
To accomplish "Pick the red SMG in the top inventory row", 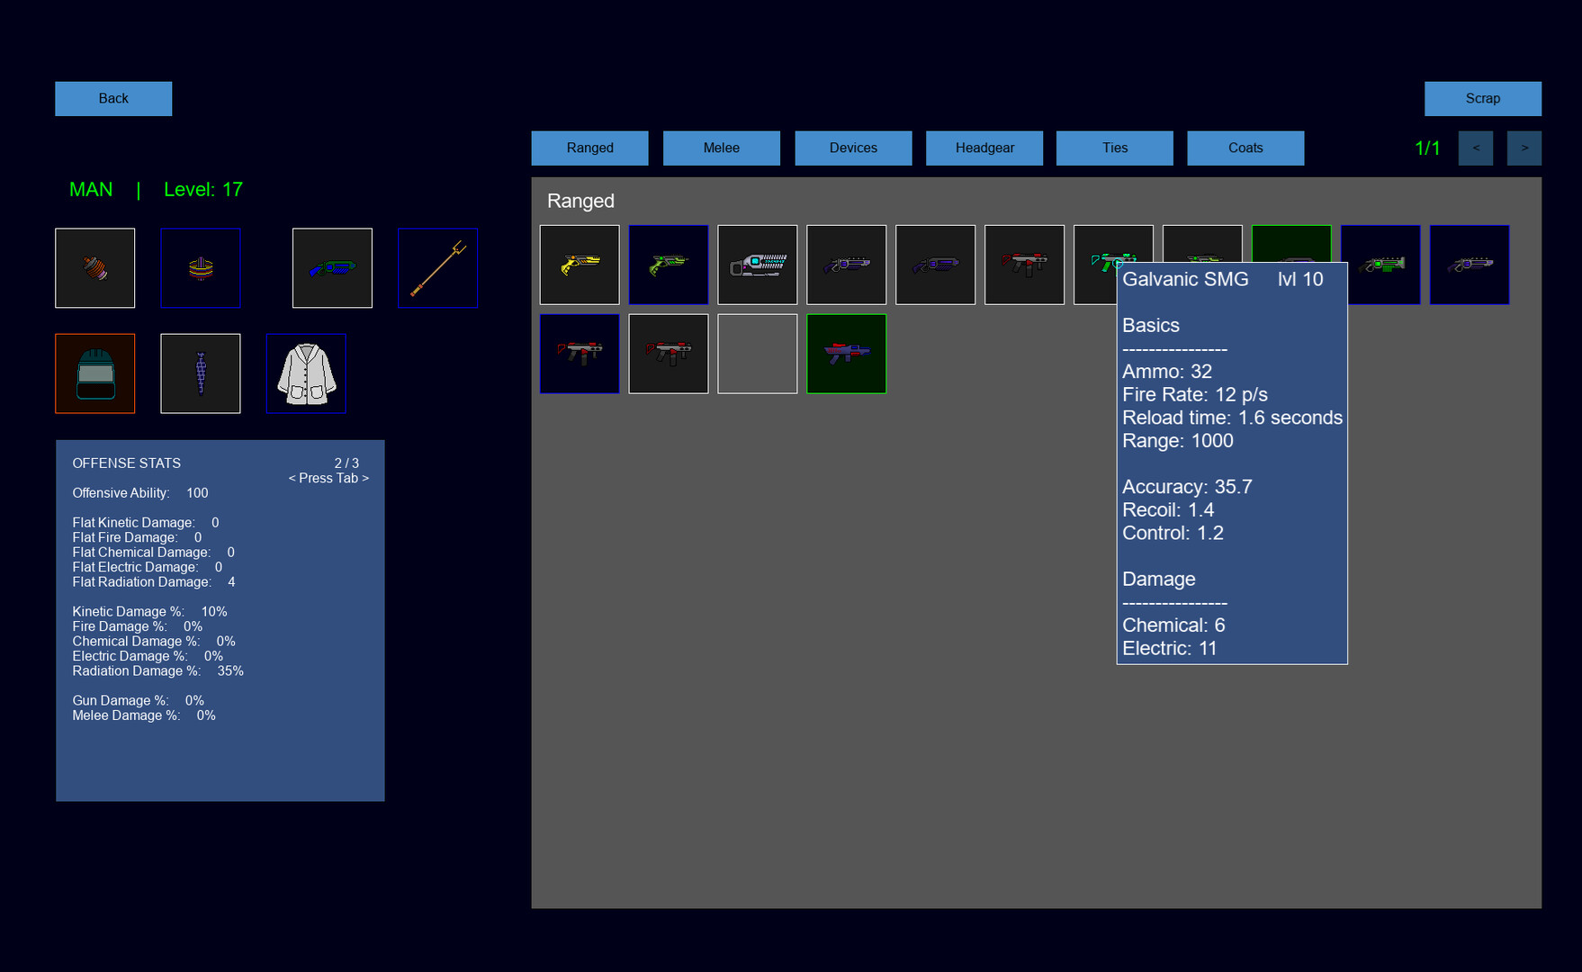I will pyautogui.click(x=1025, y=265).
